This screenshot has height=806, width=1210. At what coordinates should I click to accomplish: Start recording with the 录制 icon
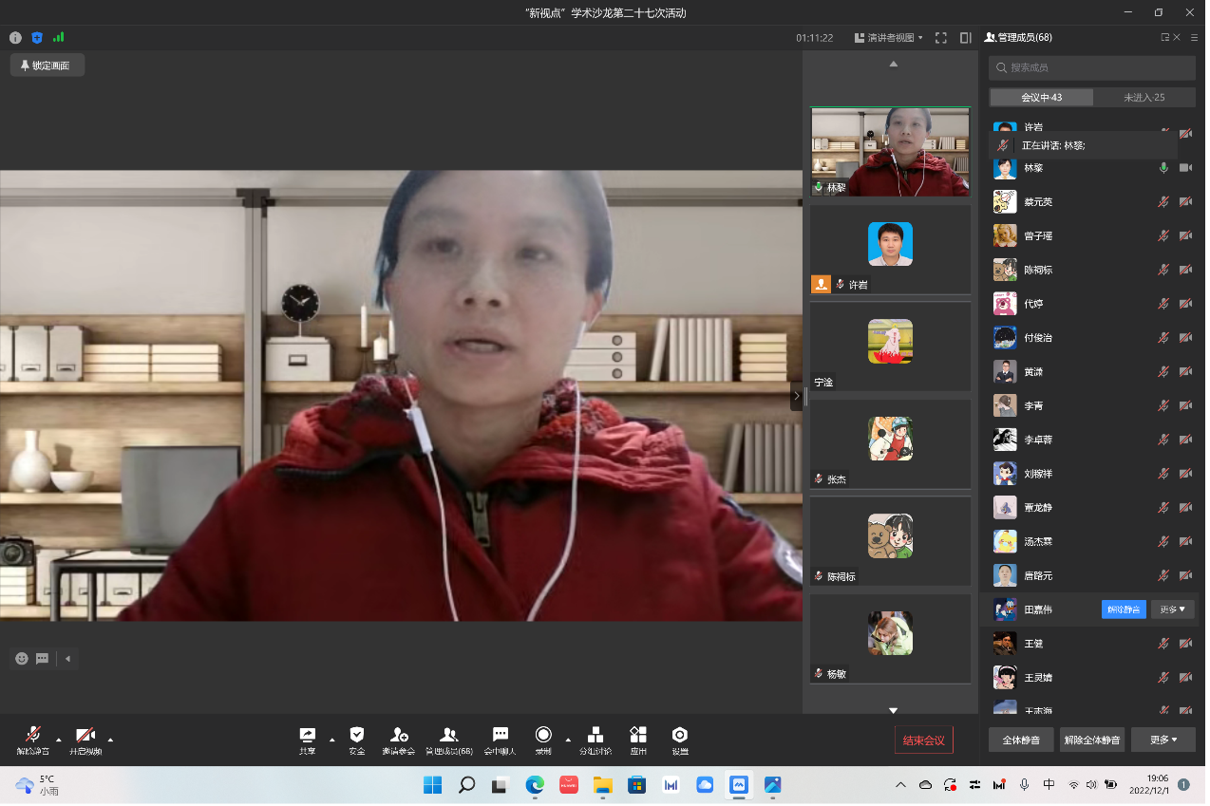pos(543,736)
